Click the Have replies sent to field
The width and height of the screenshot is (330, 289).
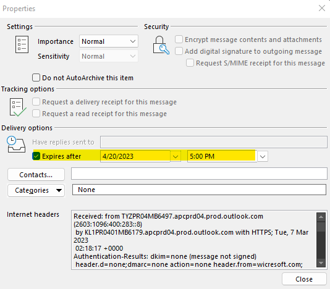click(x=214, y=142)
